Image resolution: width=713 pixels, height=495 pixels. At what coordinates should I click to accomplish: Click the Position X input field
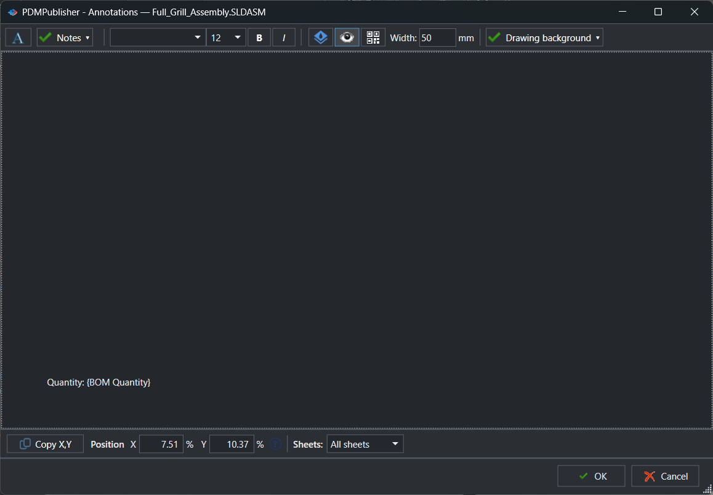(161, 444)
